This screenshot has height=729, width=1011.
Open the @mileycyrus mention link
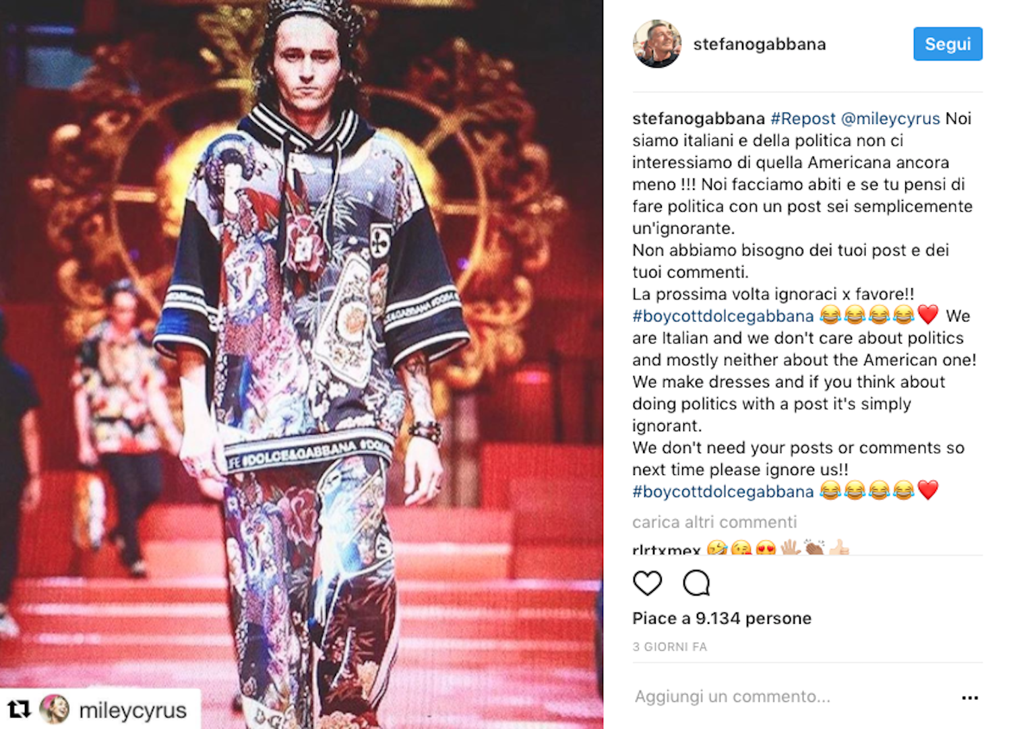(890, 119)
